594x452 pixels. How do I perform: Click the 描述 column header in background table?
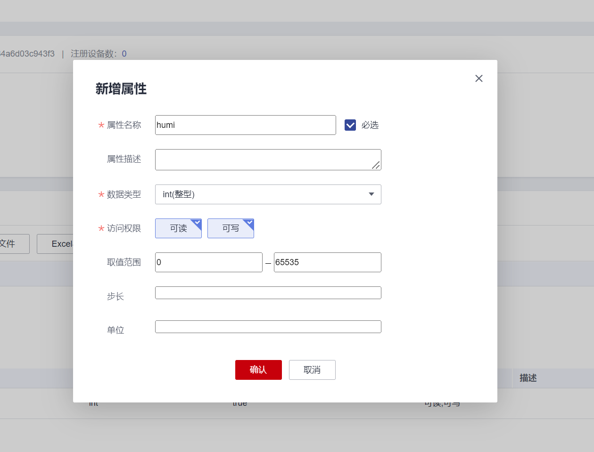(x=528, y=378)
